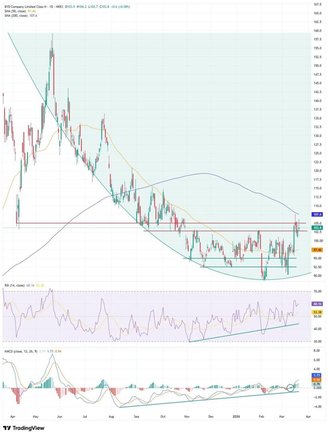Click the Jun label on time axis

tap(59, 416)
